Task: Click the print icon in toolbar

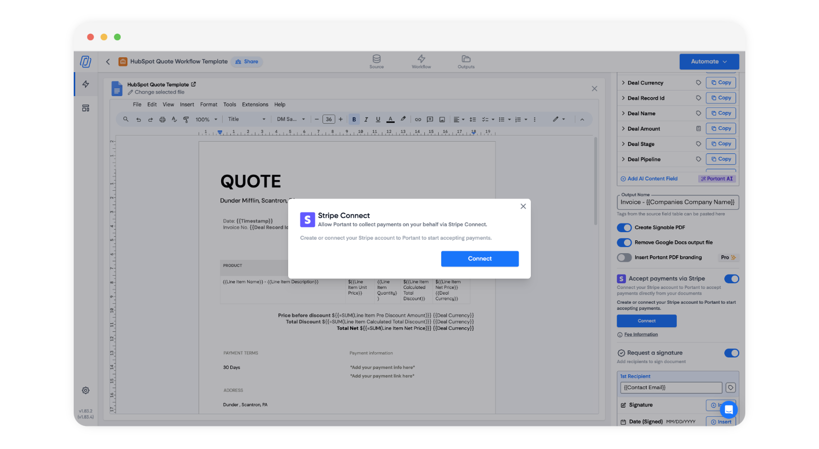Action: [x=162, y=120]
